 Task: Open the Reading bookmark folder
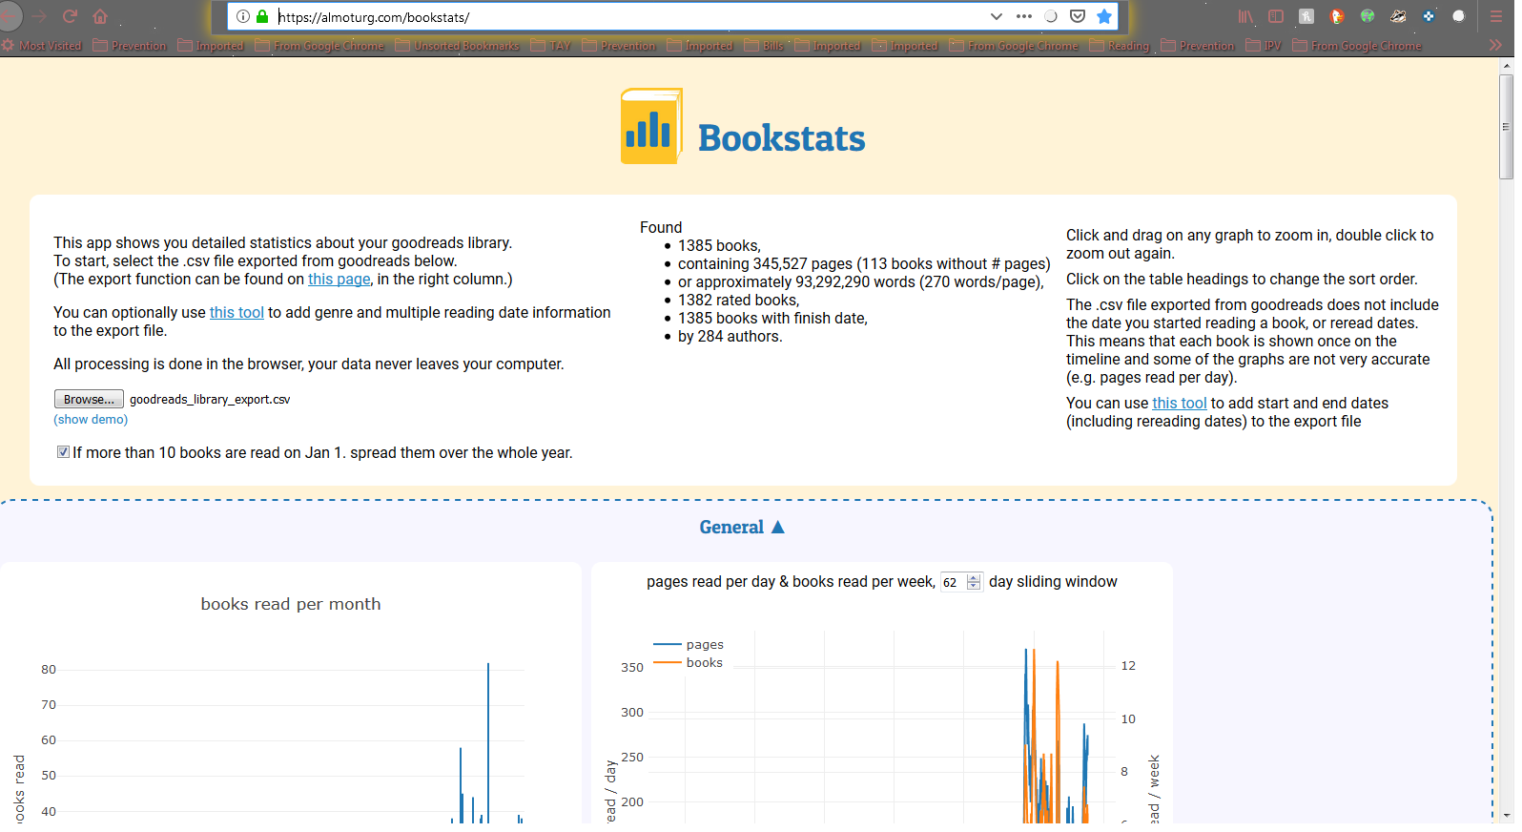(1120, 46)
